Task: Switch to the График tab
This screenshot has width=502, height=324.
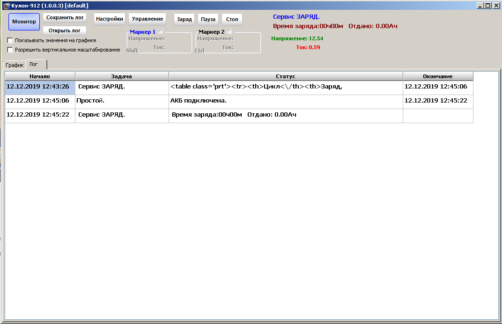Action: click(x=15, y=65)
